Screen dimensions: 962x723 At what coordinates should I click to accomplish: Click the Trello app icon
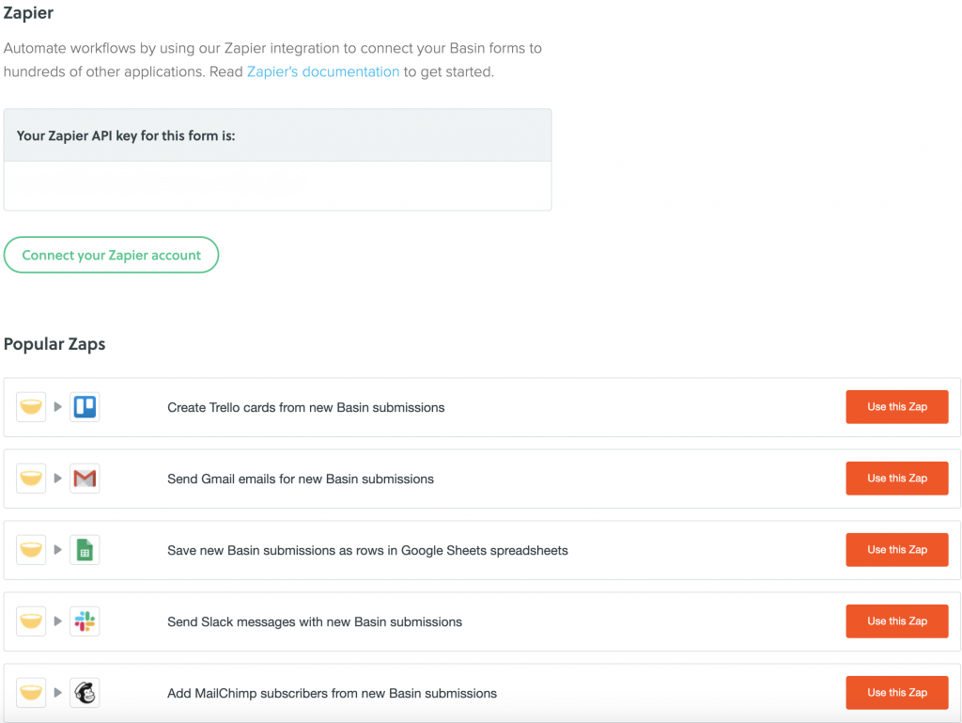point(85,407)
